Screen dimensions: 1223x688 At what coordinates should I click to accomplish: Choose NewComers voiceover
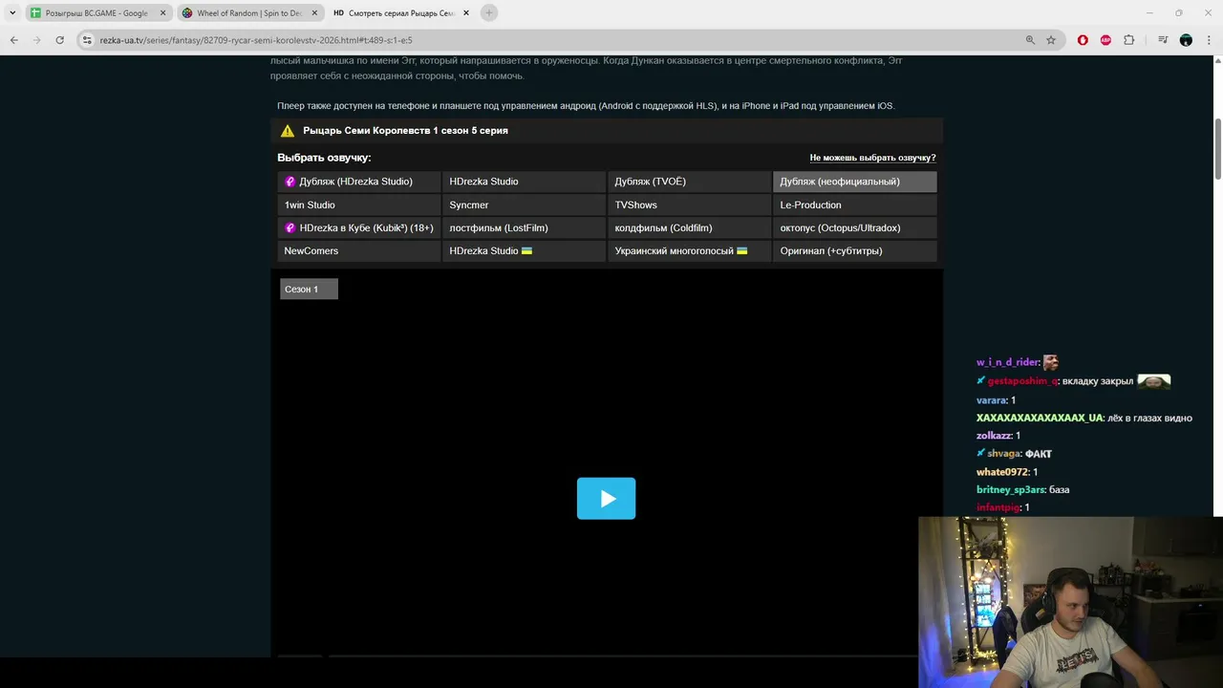click(x=359, y=250)
